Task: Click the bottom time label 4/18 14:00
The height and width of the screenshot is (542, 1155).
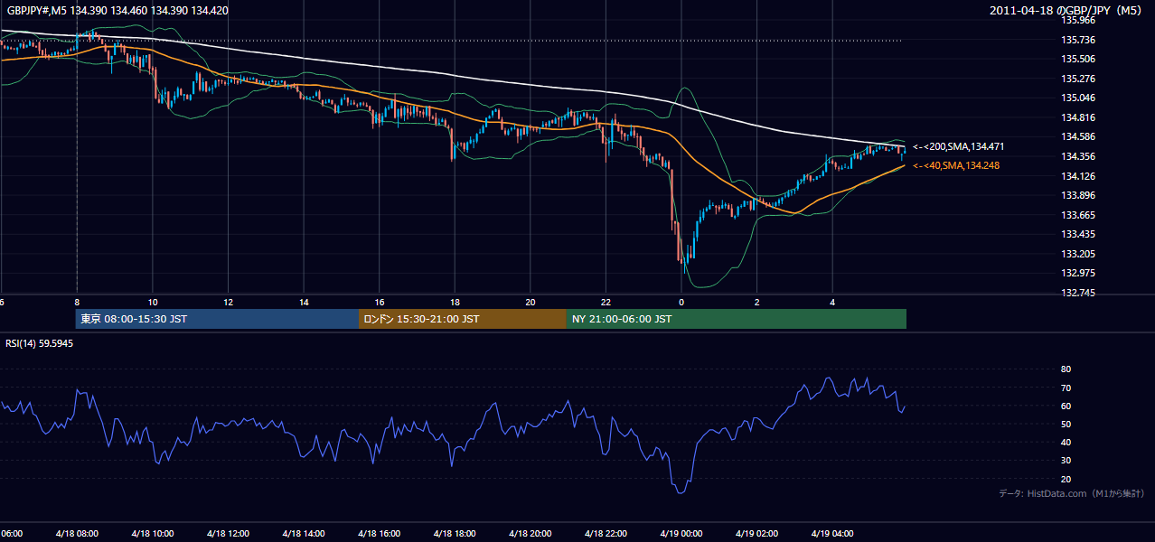Action: coord(304,534)
